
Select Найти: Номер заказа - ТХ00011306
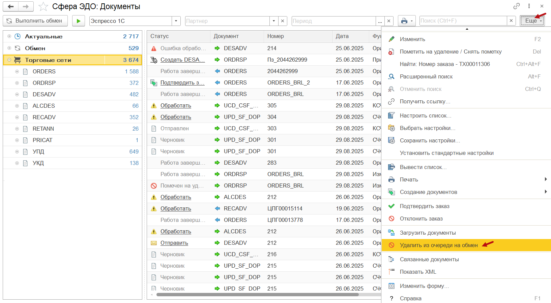pyautogui.click(x=466, y=64)
